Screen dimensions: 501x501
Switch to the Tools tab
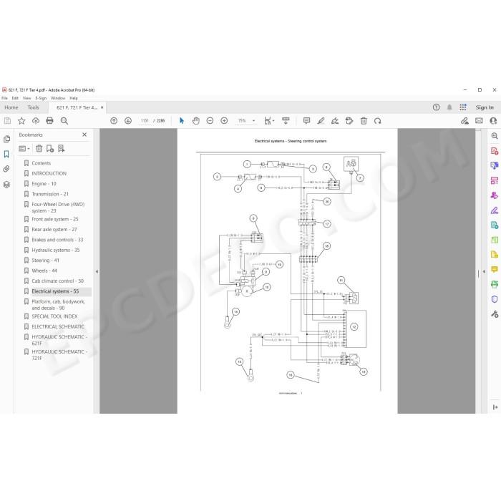(x=33, y=107)
